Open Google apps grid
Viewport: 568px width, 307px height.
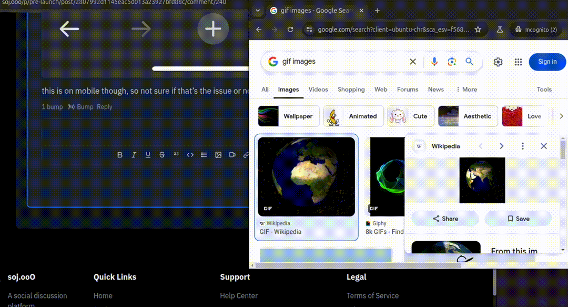519,62
